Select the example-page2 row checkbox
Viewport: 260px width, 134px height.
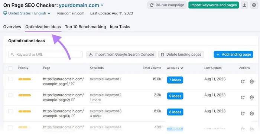[10, 95]
